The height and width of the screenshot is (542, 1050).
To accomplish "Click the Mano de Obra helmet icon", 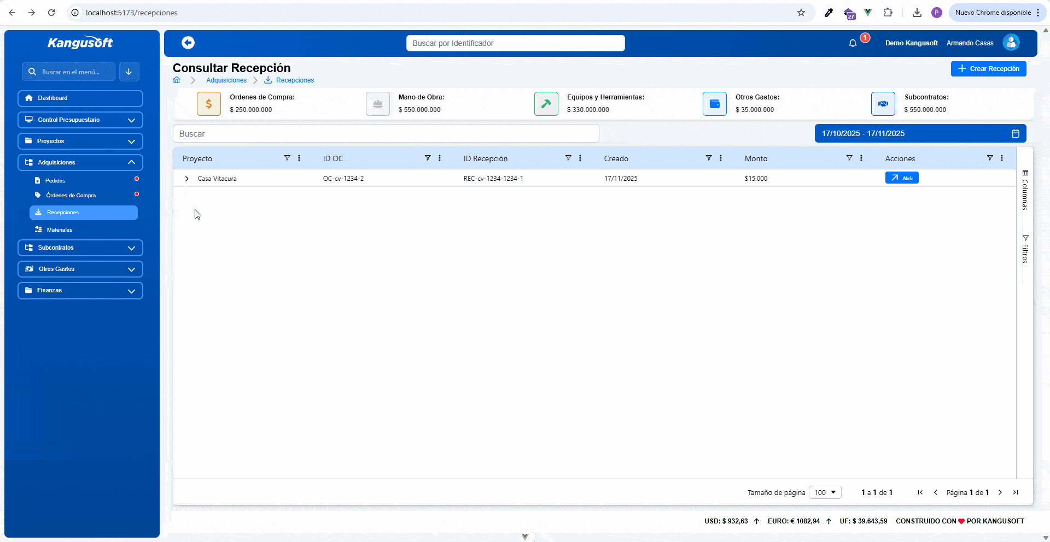I will tap(378, 104).
